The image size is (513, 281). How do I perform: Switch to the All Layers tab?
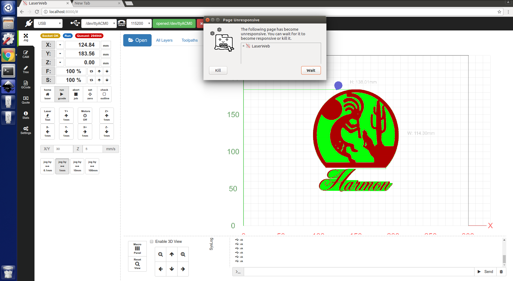pos(164,40)
